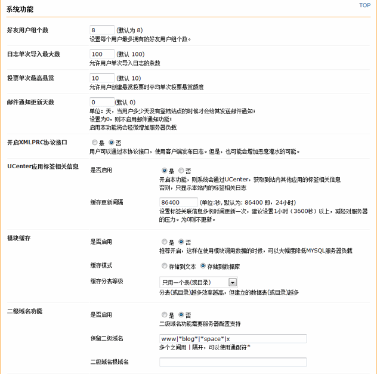Select 是 for 开启XMLPRC协议接口

94,143
